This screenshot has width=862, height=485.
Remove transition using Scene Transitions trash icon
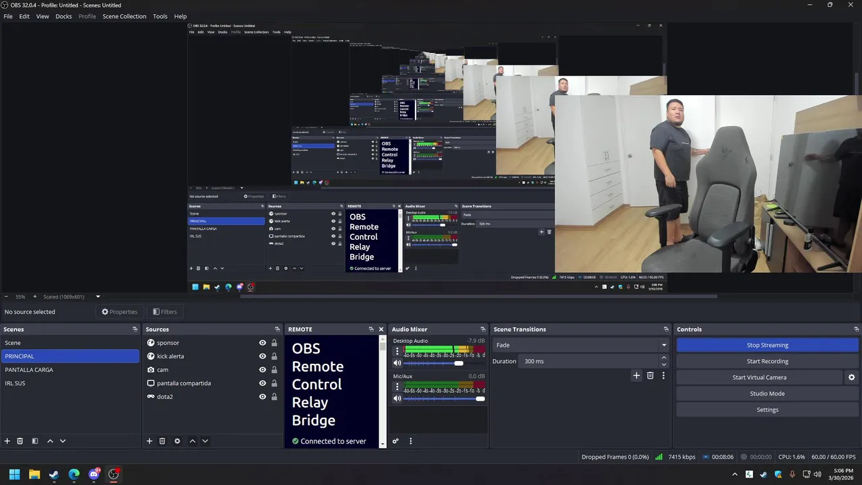click(x=650, y=375)
